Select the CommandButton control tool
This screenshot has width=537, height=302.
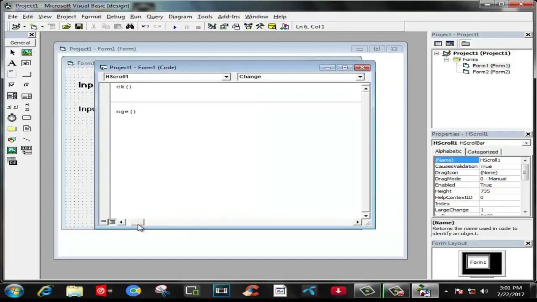click(27, 74)
